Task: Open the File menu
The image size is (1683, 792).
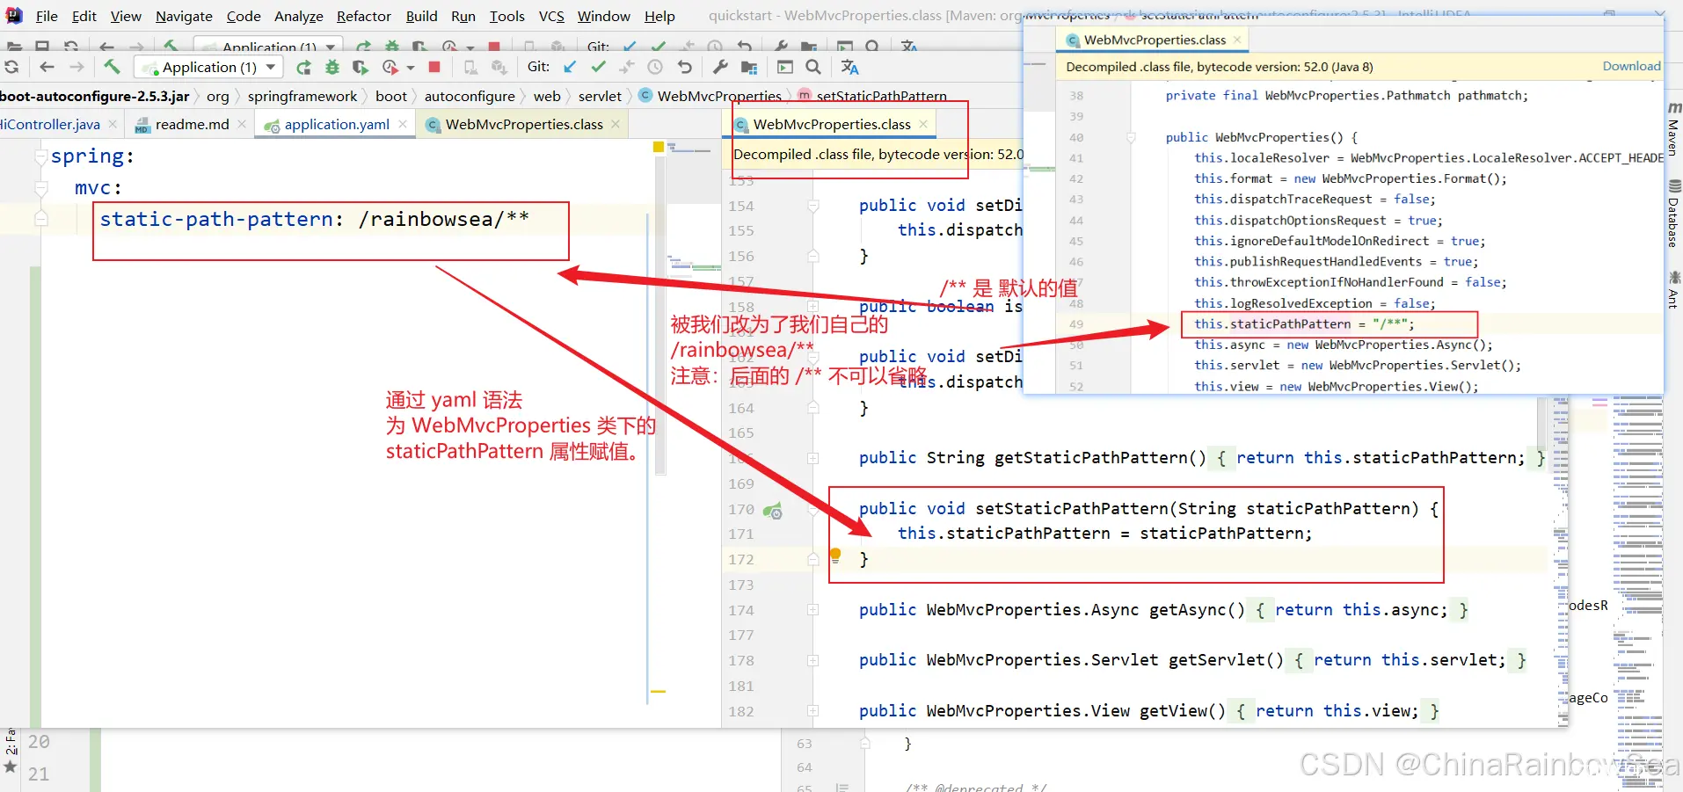Action: [47, 16]
